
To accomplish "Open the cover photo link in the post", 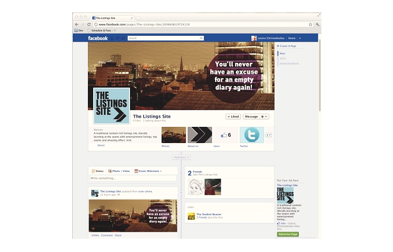I will coord(145,191).
